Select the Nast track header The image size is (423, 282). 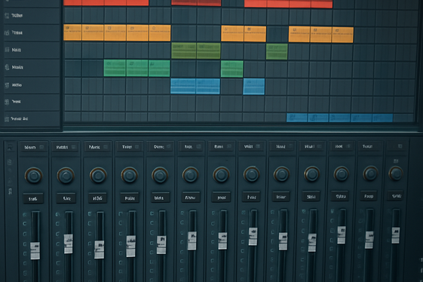pos(32,50)
